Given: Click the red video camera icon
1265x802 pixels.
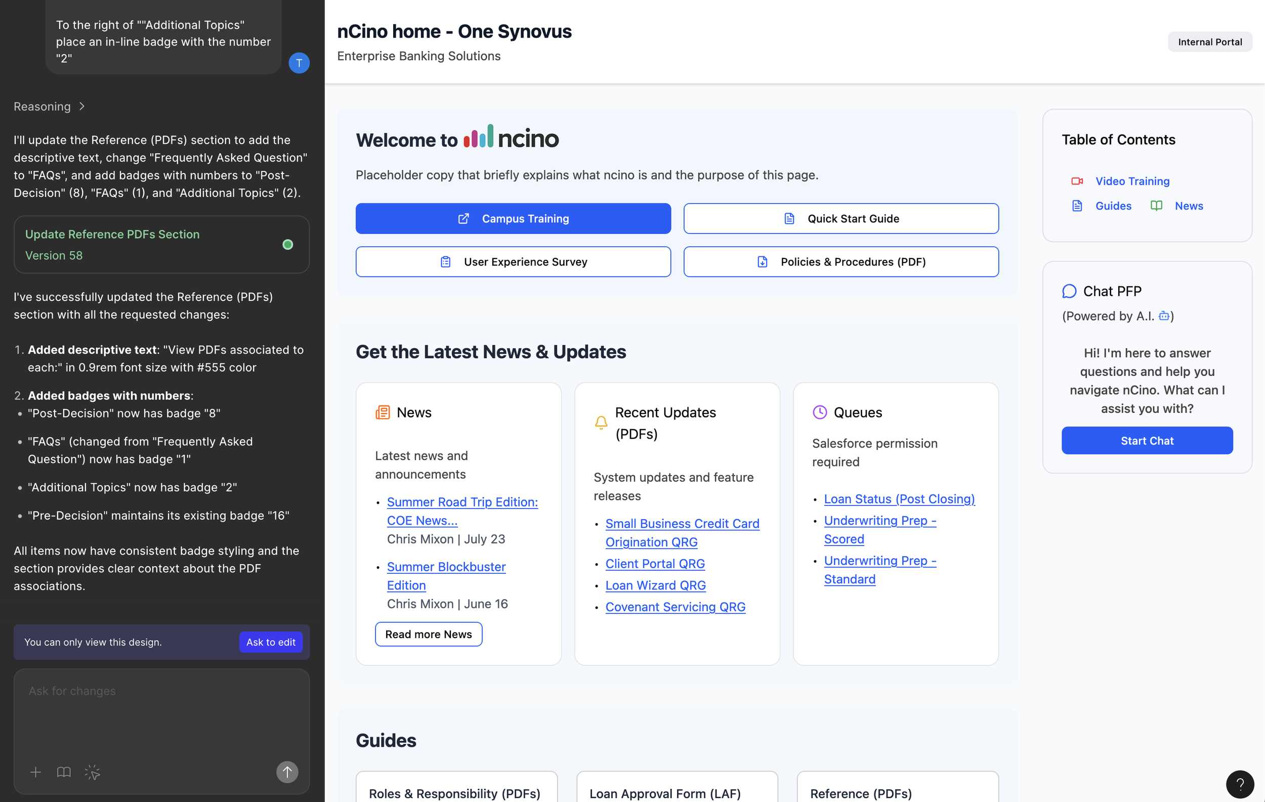Looking at the screenshot, I should 1077,181.
